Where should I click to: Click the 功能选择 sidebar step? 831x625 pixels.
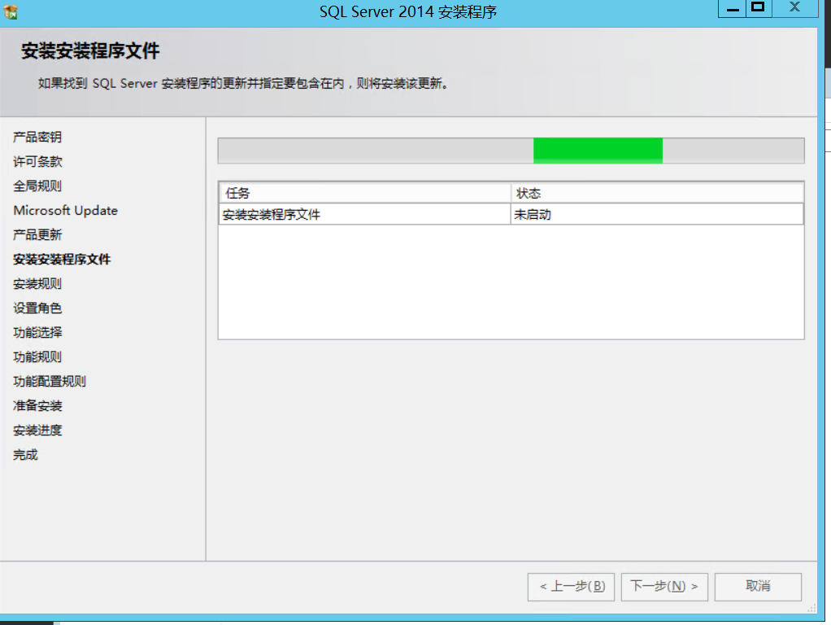37,332
